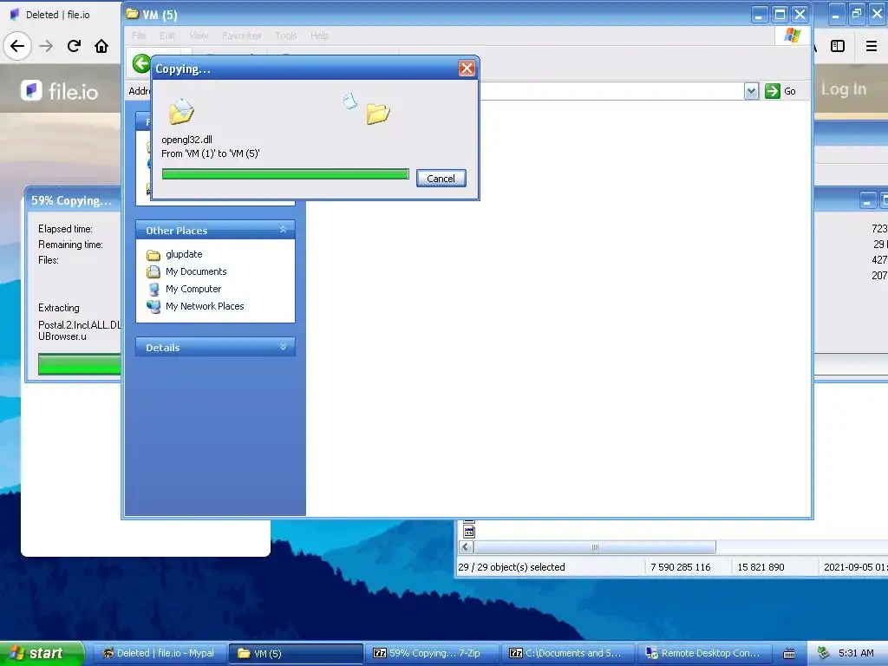Click the source folder icon in Copying dialog
This screenshot has width=888, height=666.
coord(181,111)
